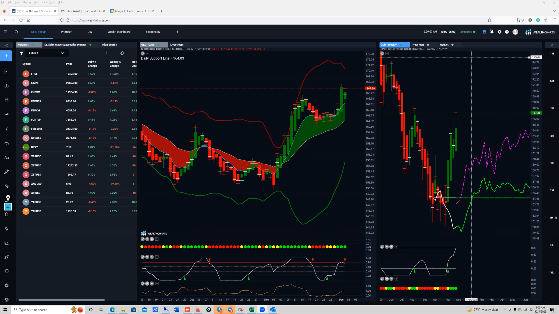Click the refresh icon in left sidebar
This screenshot has width=559, height=314.
(6, 229)
